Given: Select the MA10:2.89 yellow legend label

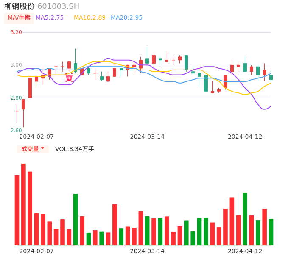Looking at the screenshot, I should 90,18.
